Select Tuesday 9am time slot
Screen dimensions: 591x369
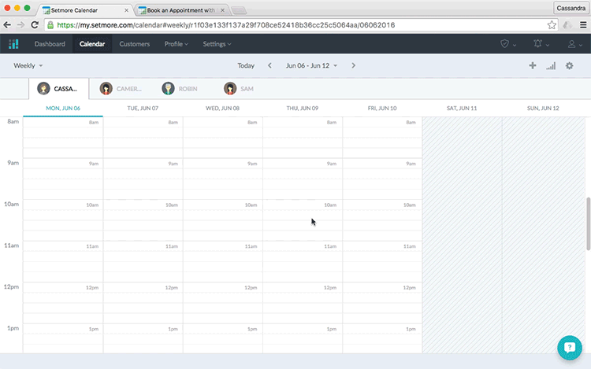[143, 164]
